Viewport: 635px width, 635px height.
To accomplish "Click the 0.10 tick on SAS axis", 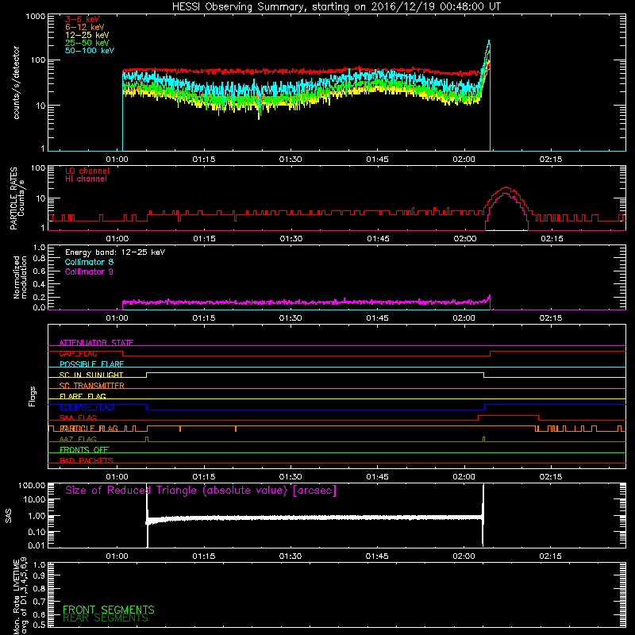I will coord(37,532).
